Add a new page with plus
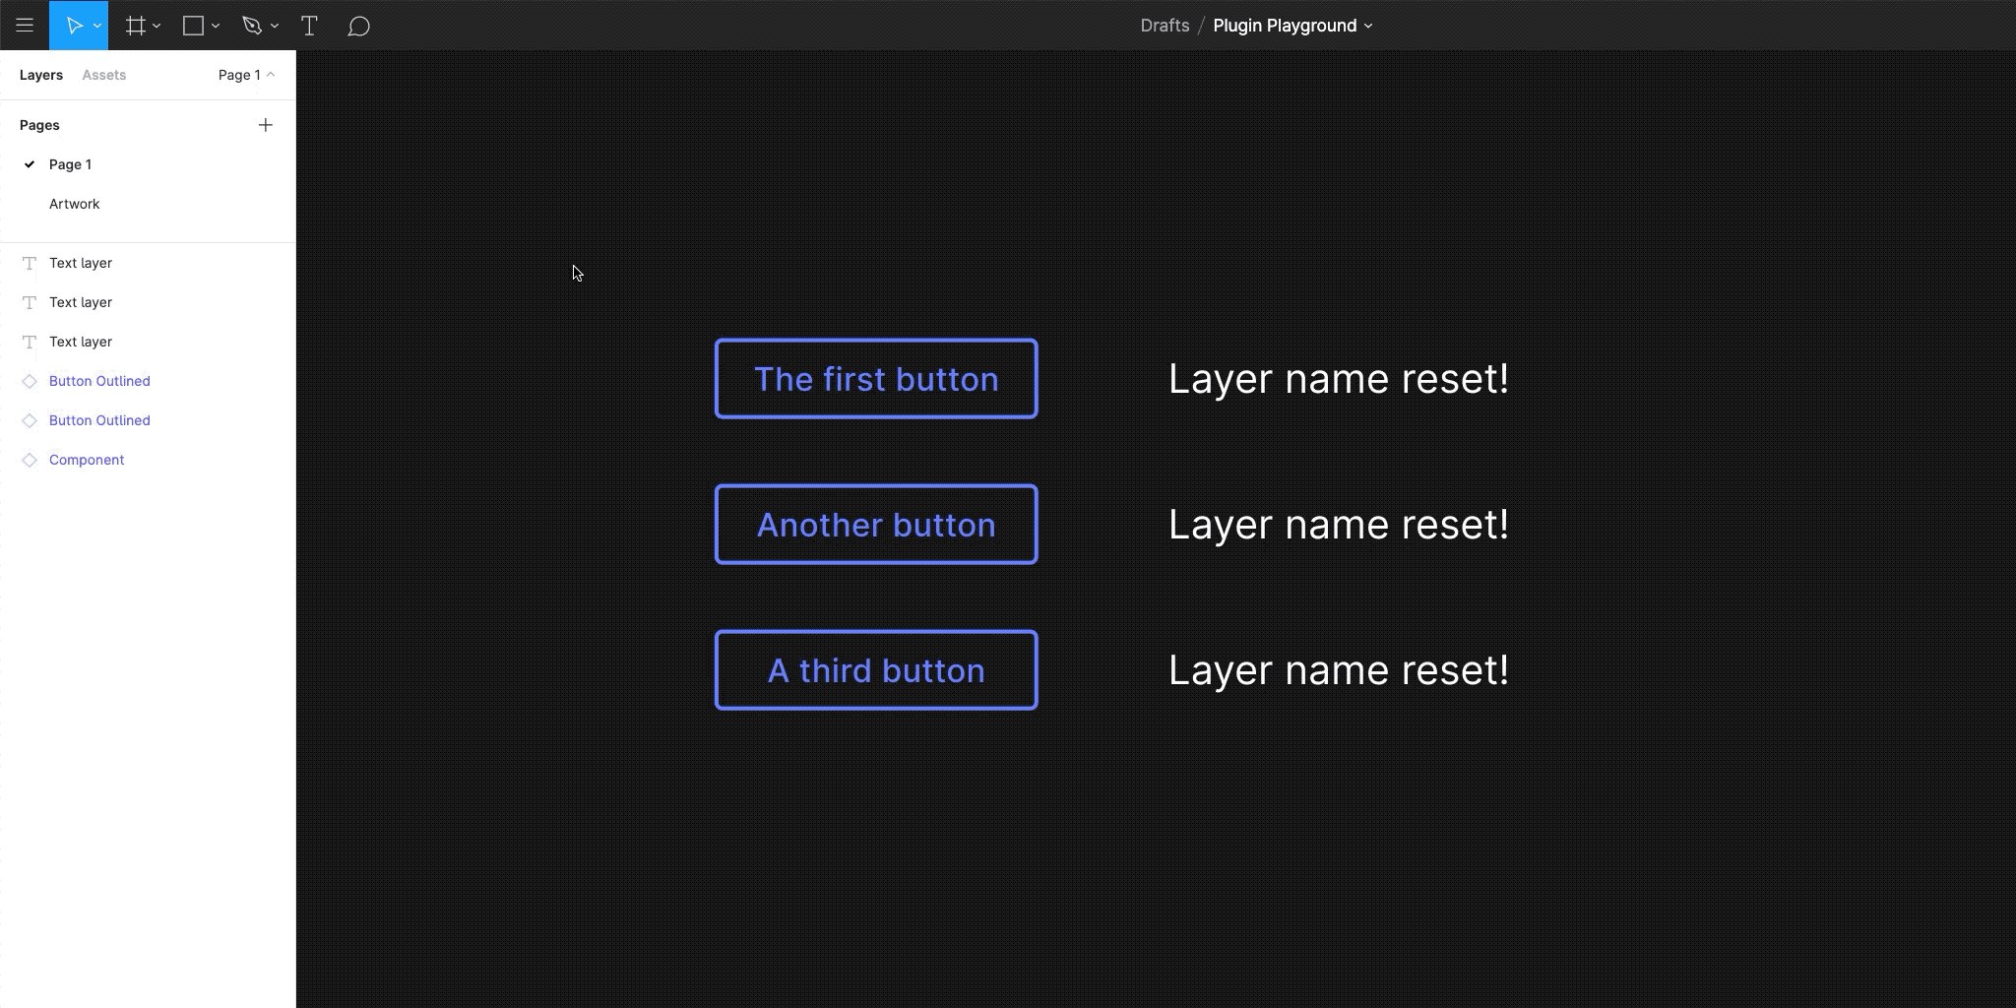The height and width of the screenshot is (1008, 2016). click(x=265, y=125)
